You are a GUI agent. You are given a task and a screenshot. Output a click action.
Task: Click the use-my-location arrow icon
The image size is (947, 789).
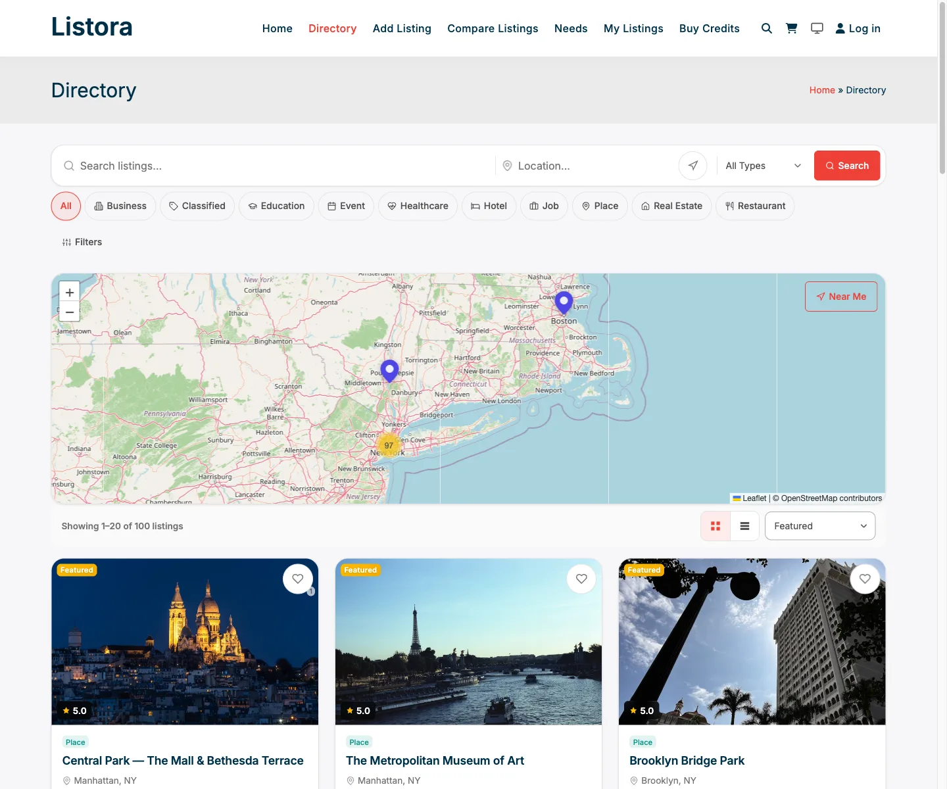pyautogui.click(x=693, y=166)
